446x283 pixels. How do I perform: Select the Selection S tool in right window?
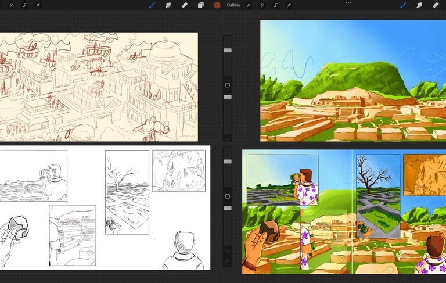click(x=276, y=5)
